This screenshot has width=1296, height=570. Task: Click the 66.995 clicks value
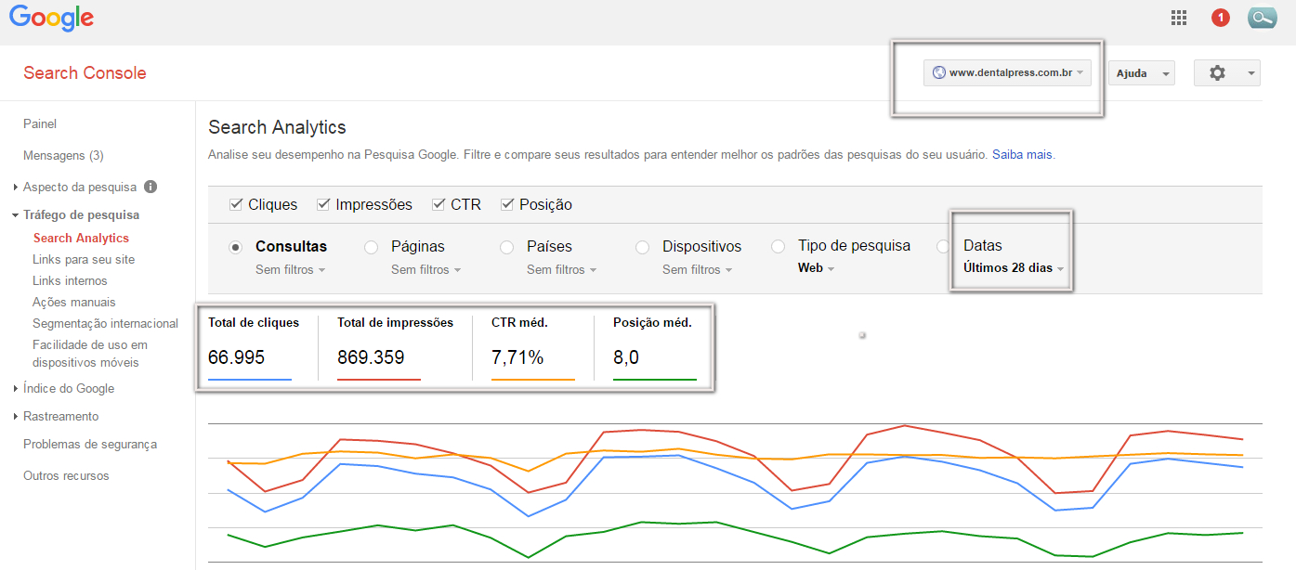[236, 357]
